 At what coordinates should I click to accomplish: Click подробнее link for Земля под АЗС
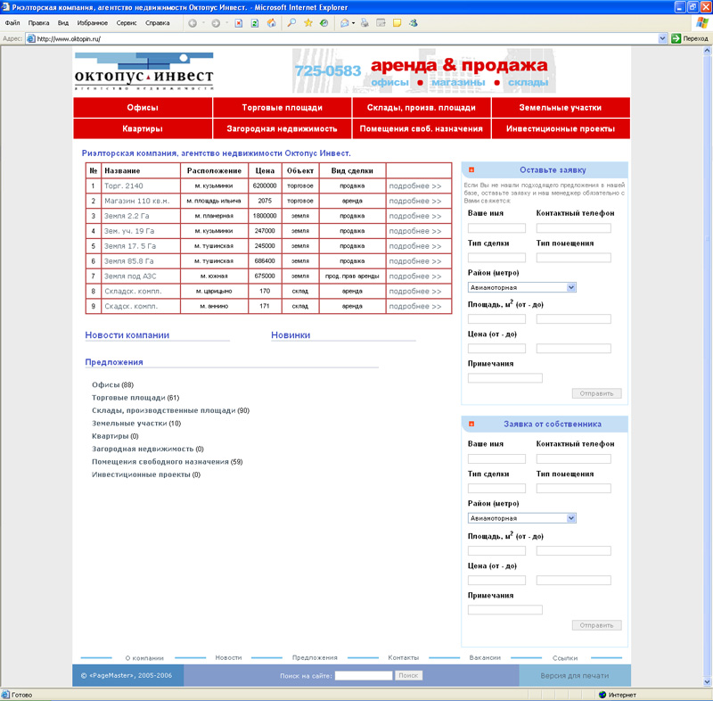pyautogui.click(x=415, y=276)
